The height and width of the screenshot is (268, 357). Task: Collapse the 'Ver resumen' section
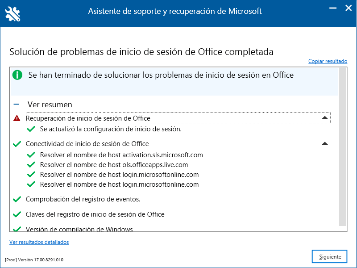(x=17, y=105)
